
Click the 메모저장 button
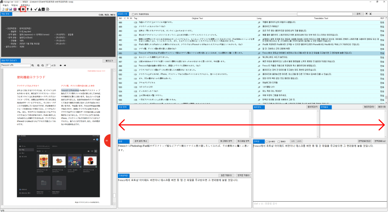tap(369, 107)
